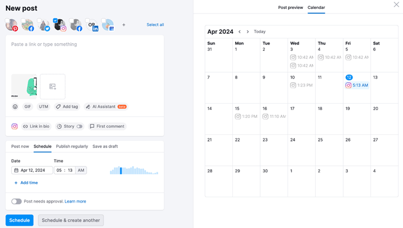
Task: Open the First comment option
Action: coord(107,126)
